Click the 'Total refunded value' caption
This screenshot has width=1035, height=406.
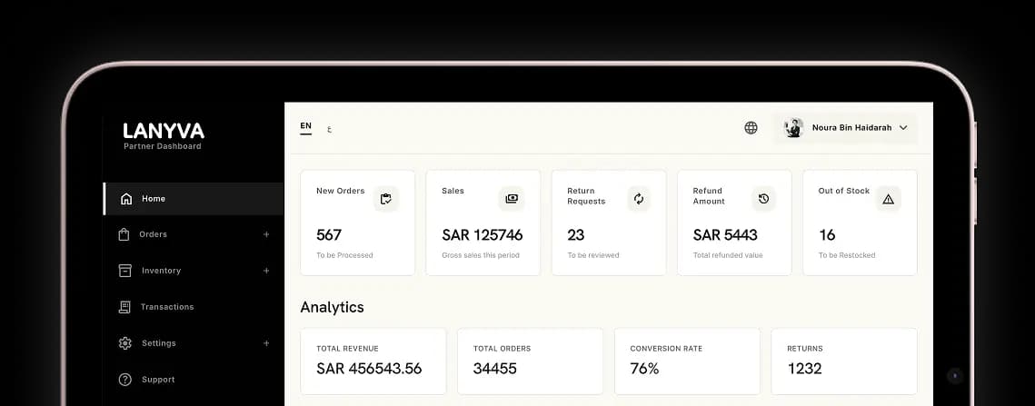tap(727, 255)
